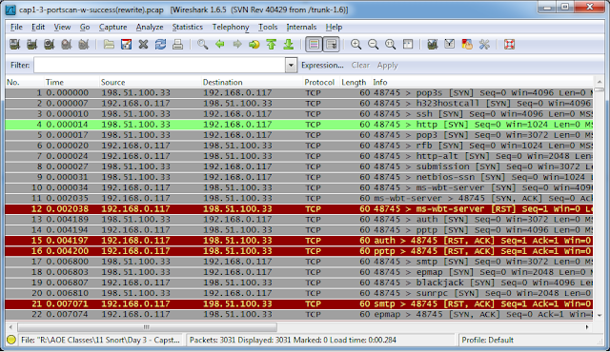The width and height of the screenshot is (610, 352).
Task: Click the horizontal scrollbar thumb
Action: pyautogui.click(x=147, y=327)
